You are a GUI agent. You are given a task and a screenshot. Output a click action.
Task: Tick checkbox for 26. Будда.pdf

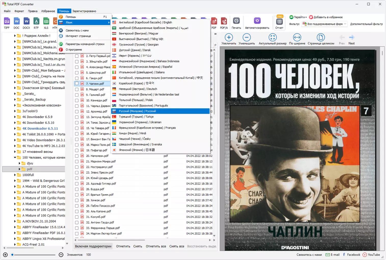coord(77,189)
